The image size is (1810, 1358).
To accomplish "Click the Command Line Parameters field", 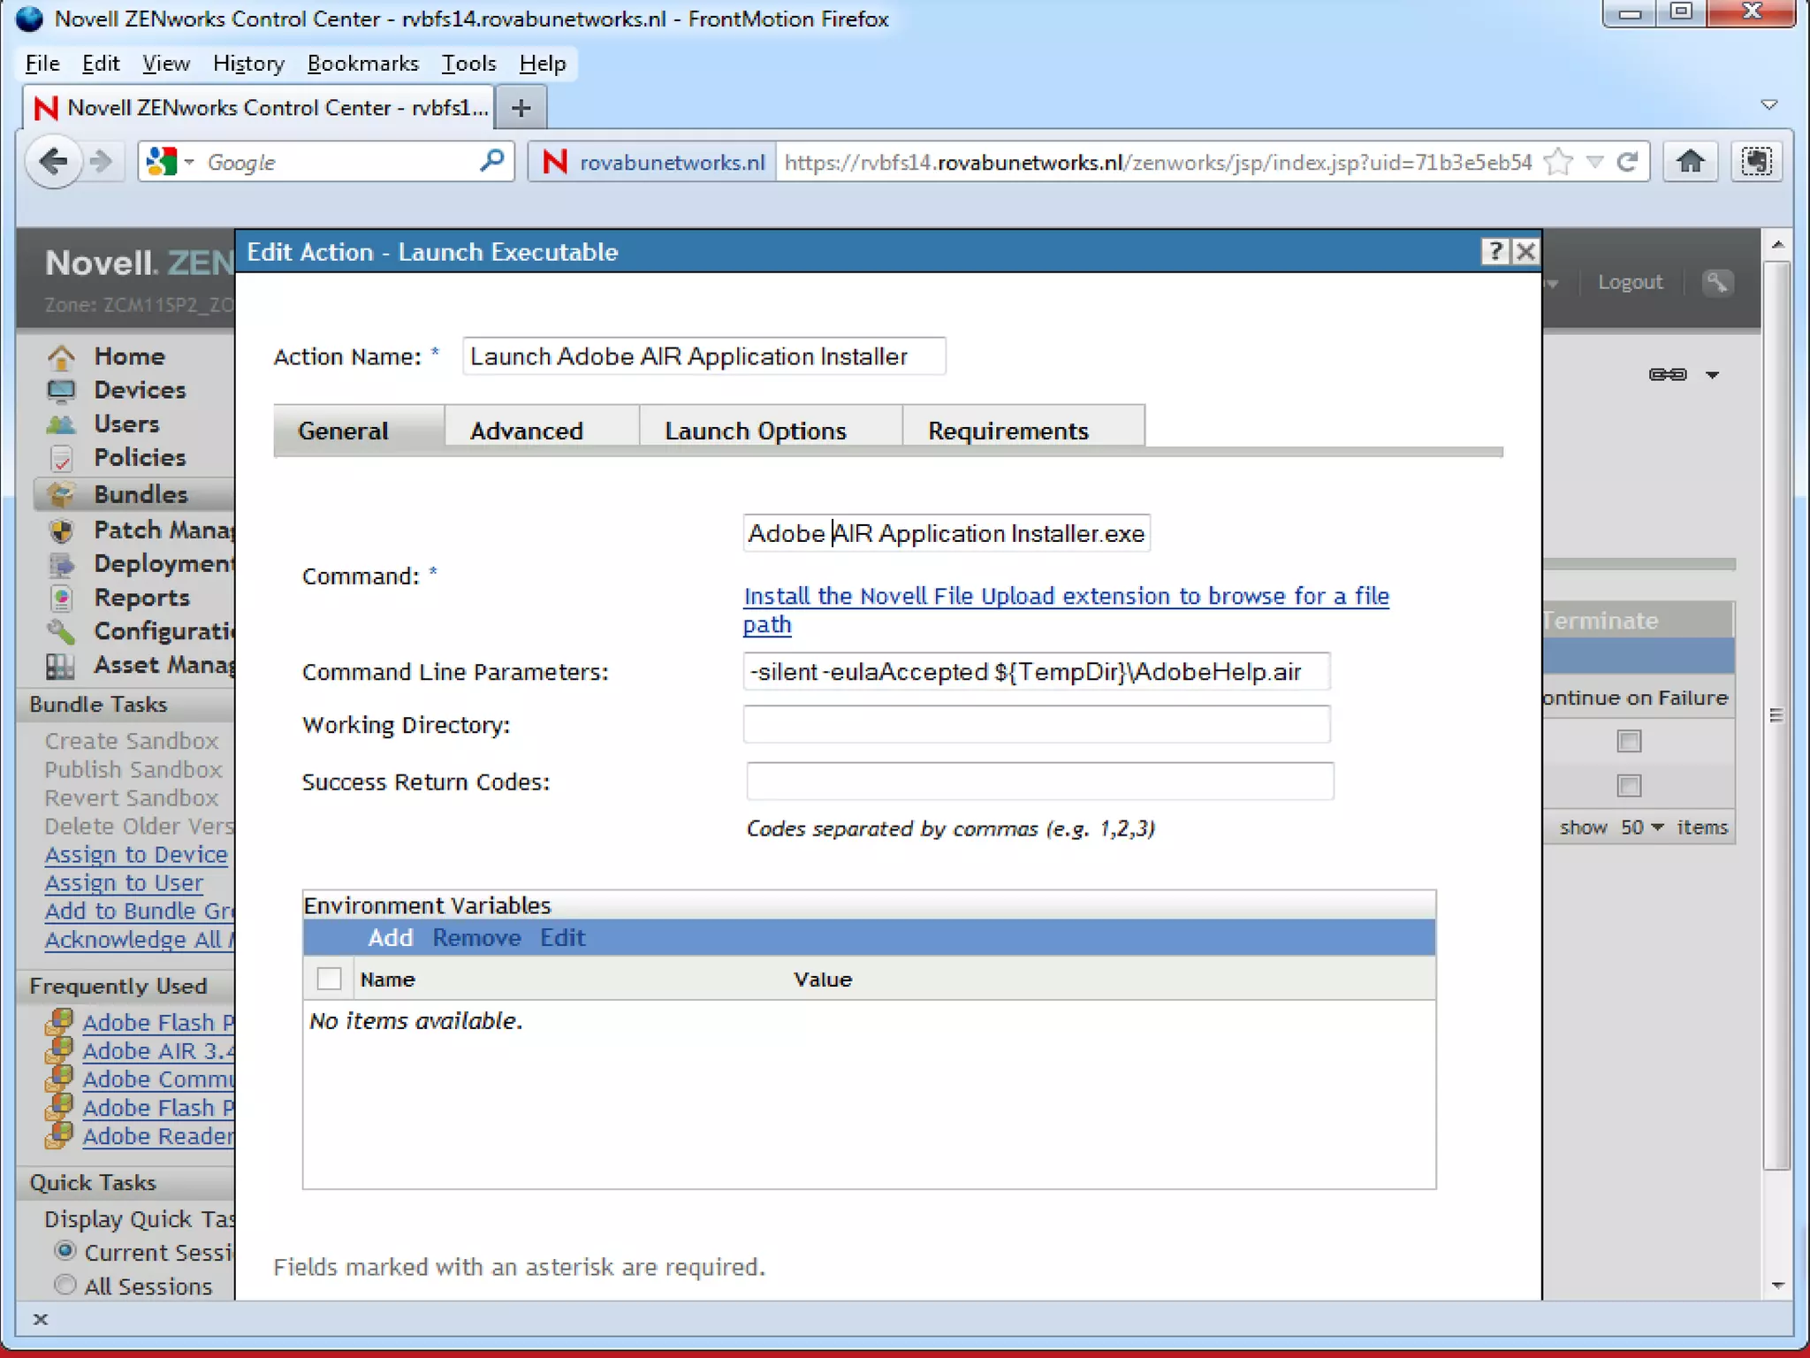I will point(1037,672).
